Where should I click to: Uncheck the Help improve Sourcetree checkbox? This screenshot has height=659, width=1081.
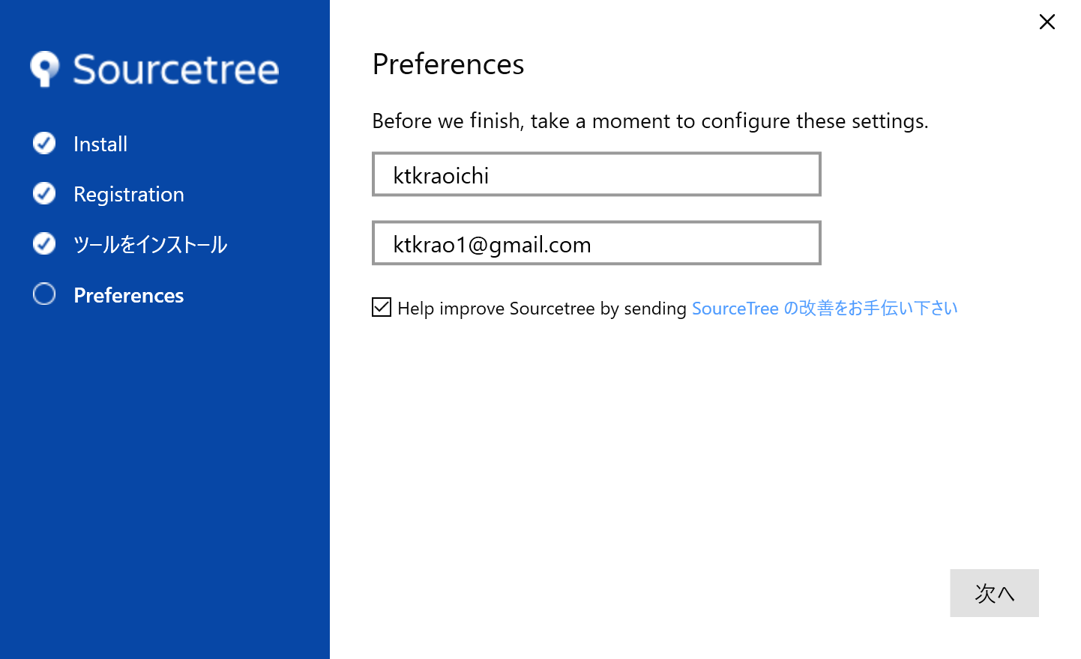382,307
